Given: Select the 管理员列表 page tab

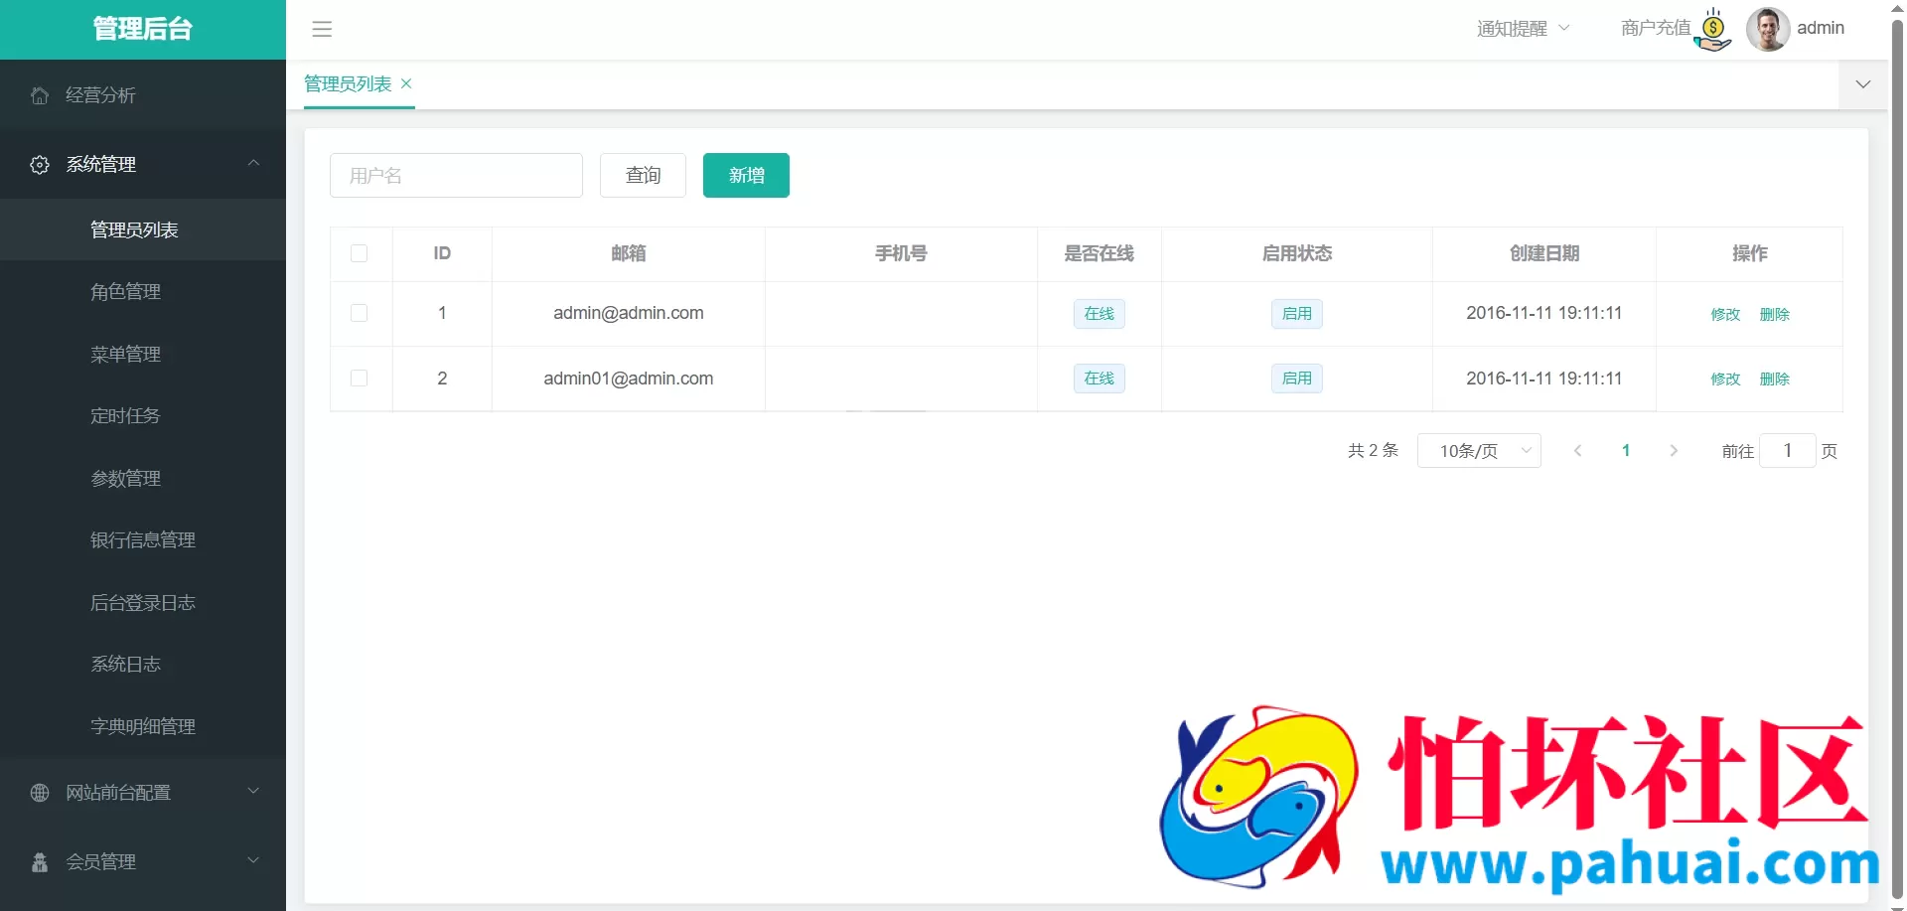Looking at the screenshot, I should click(x=348, y=84).
